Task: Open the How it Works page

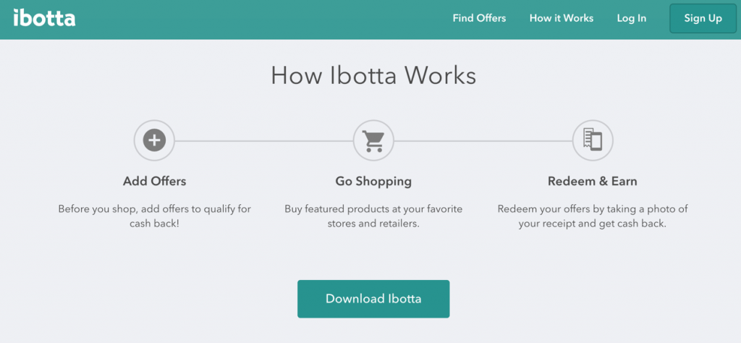Action: click(562, 18)
